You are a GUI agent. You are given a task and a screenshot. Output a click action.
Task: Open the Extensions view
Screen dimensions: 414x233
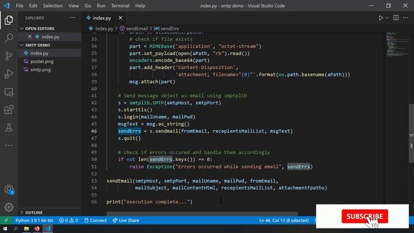click(8, 109)
